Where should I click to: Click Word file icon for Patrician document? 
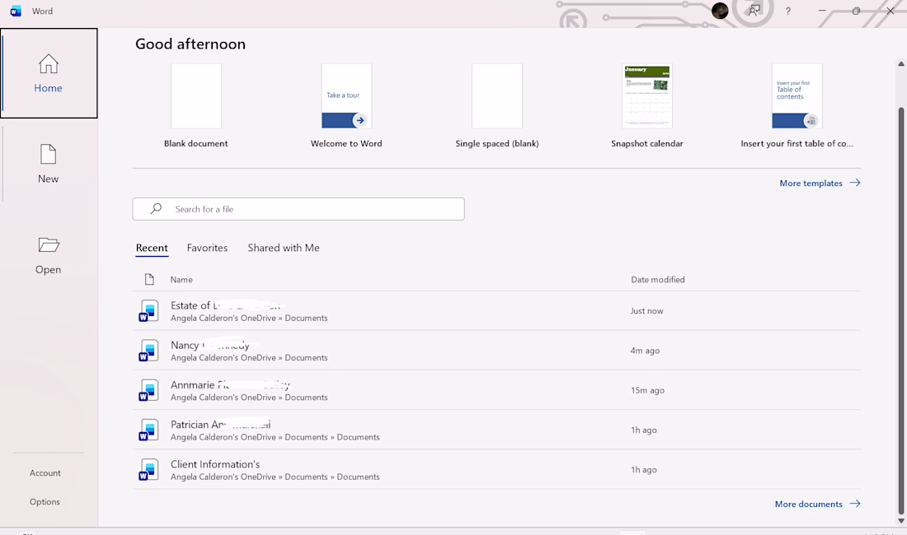[148, 430]
